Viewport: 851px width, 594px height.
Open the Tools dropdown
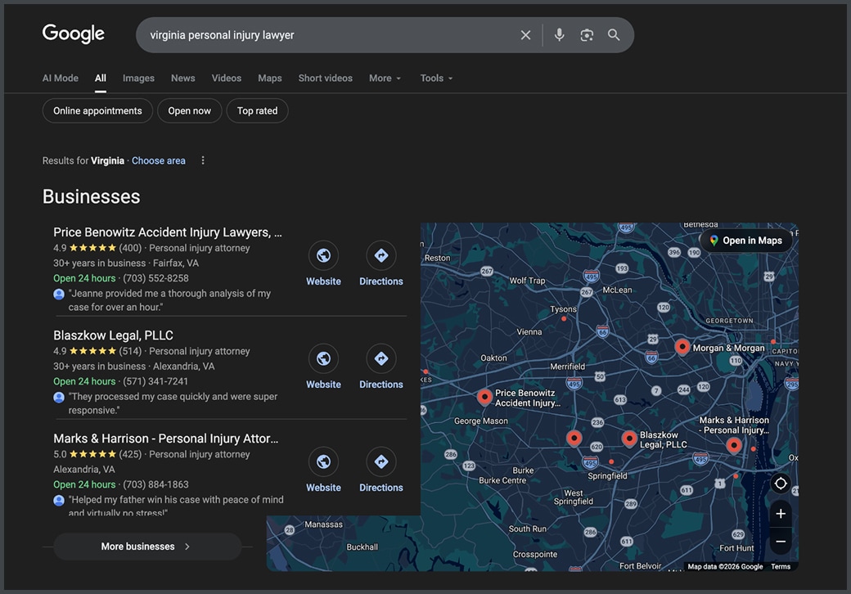coord(436,79)
